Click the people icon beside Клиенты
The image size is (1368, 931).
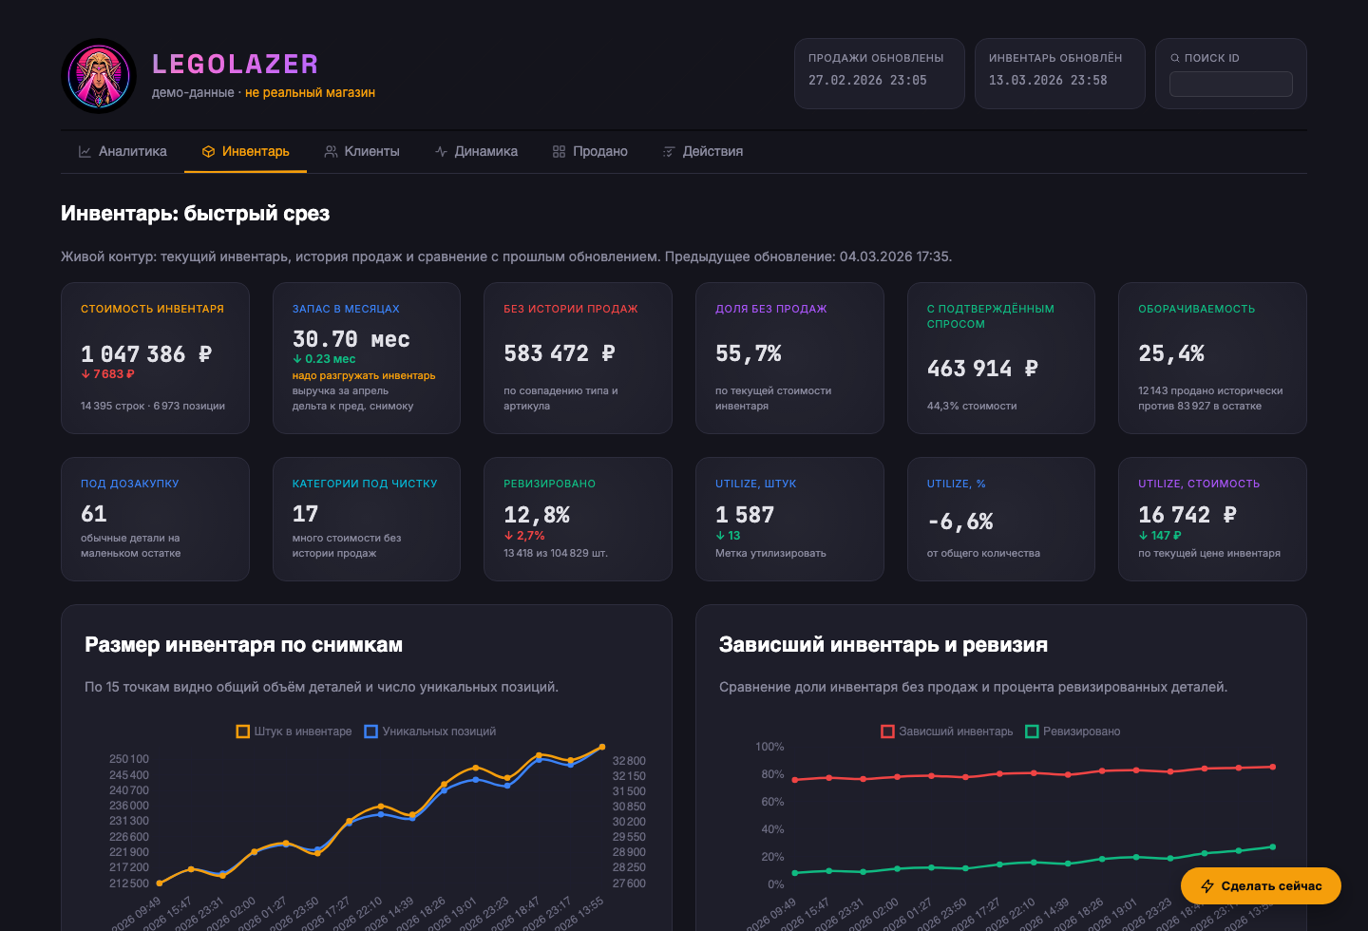331,152
